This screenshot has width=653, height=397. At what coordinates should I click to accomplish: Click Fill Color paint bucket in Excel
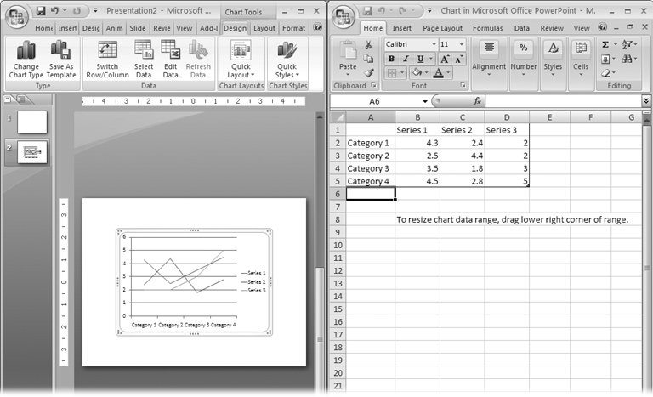click(x=417, y=73)
